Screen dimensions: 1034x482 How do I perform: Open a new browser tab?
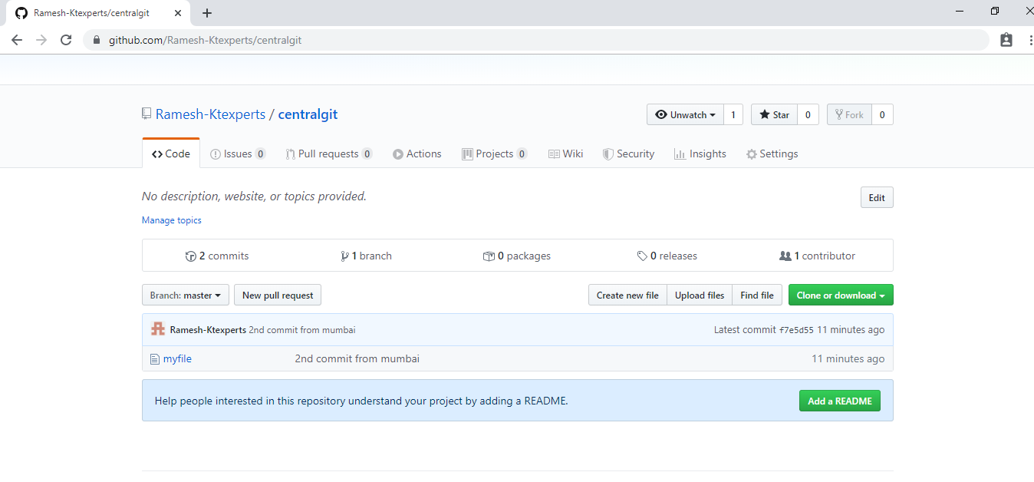(207, 13)
